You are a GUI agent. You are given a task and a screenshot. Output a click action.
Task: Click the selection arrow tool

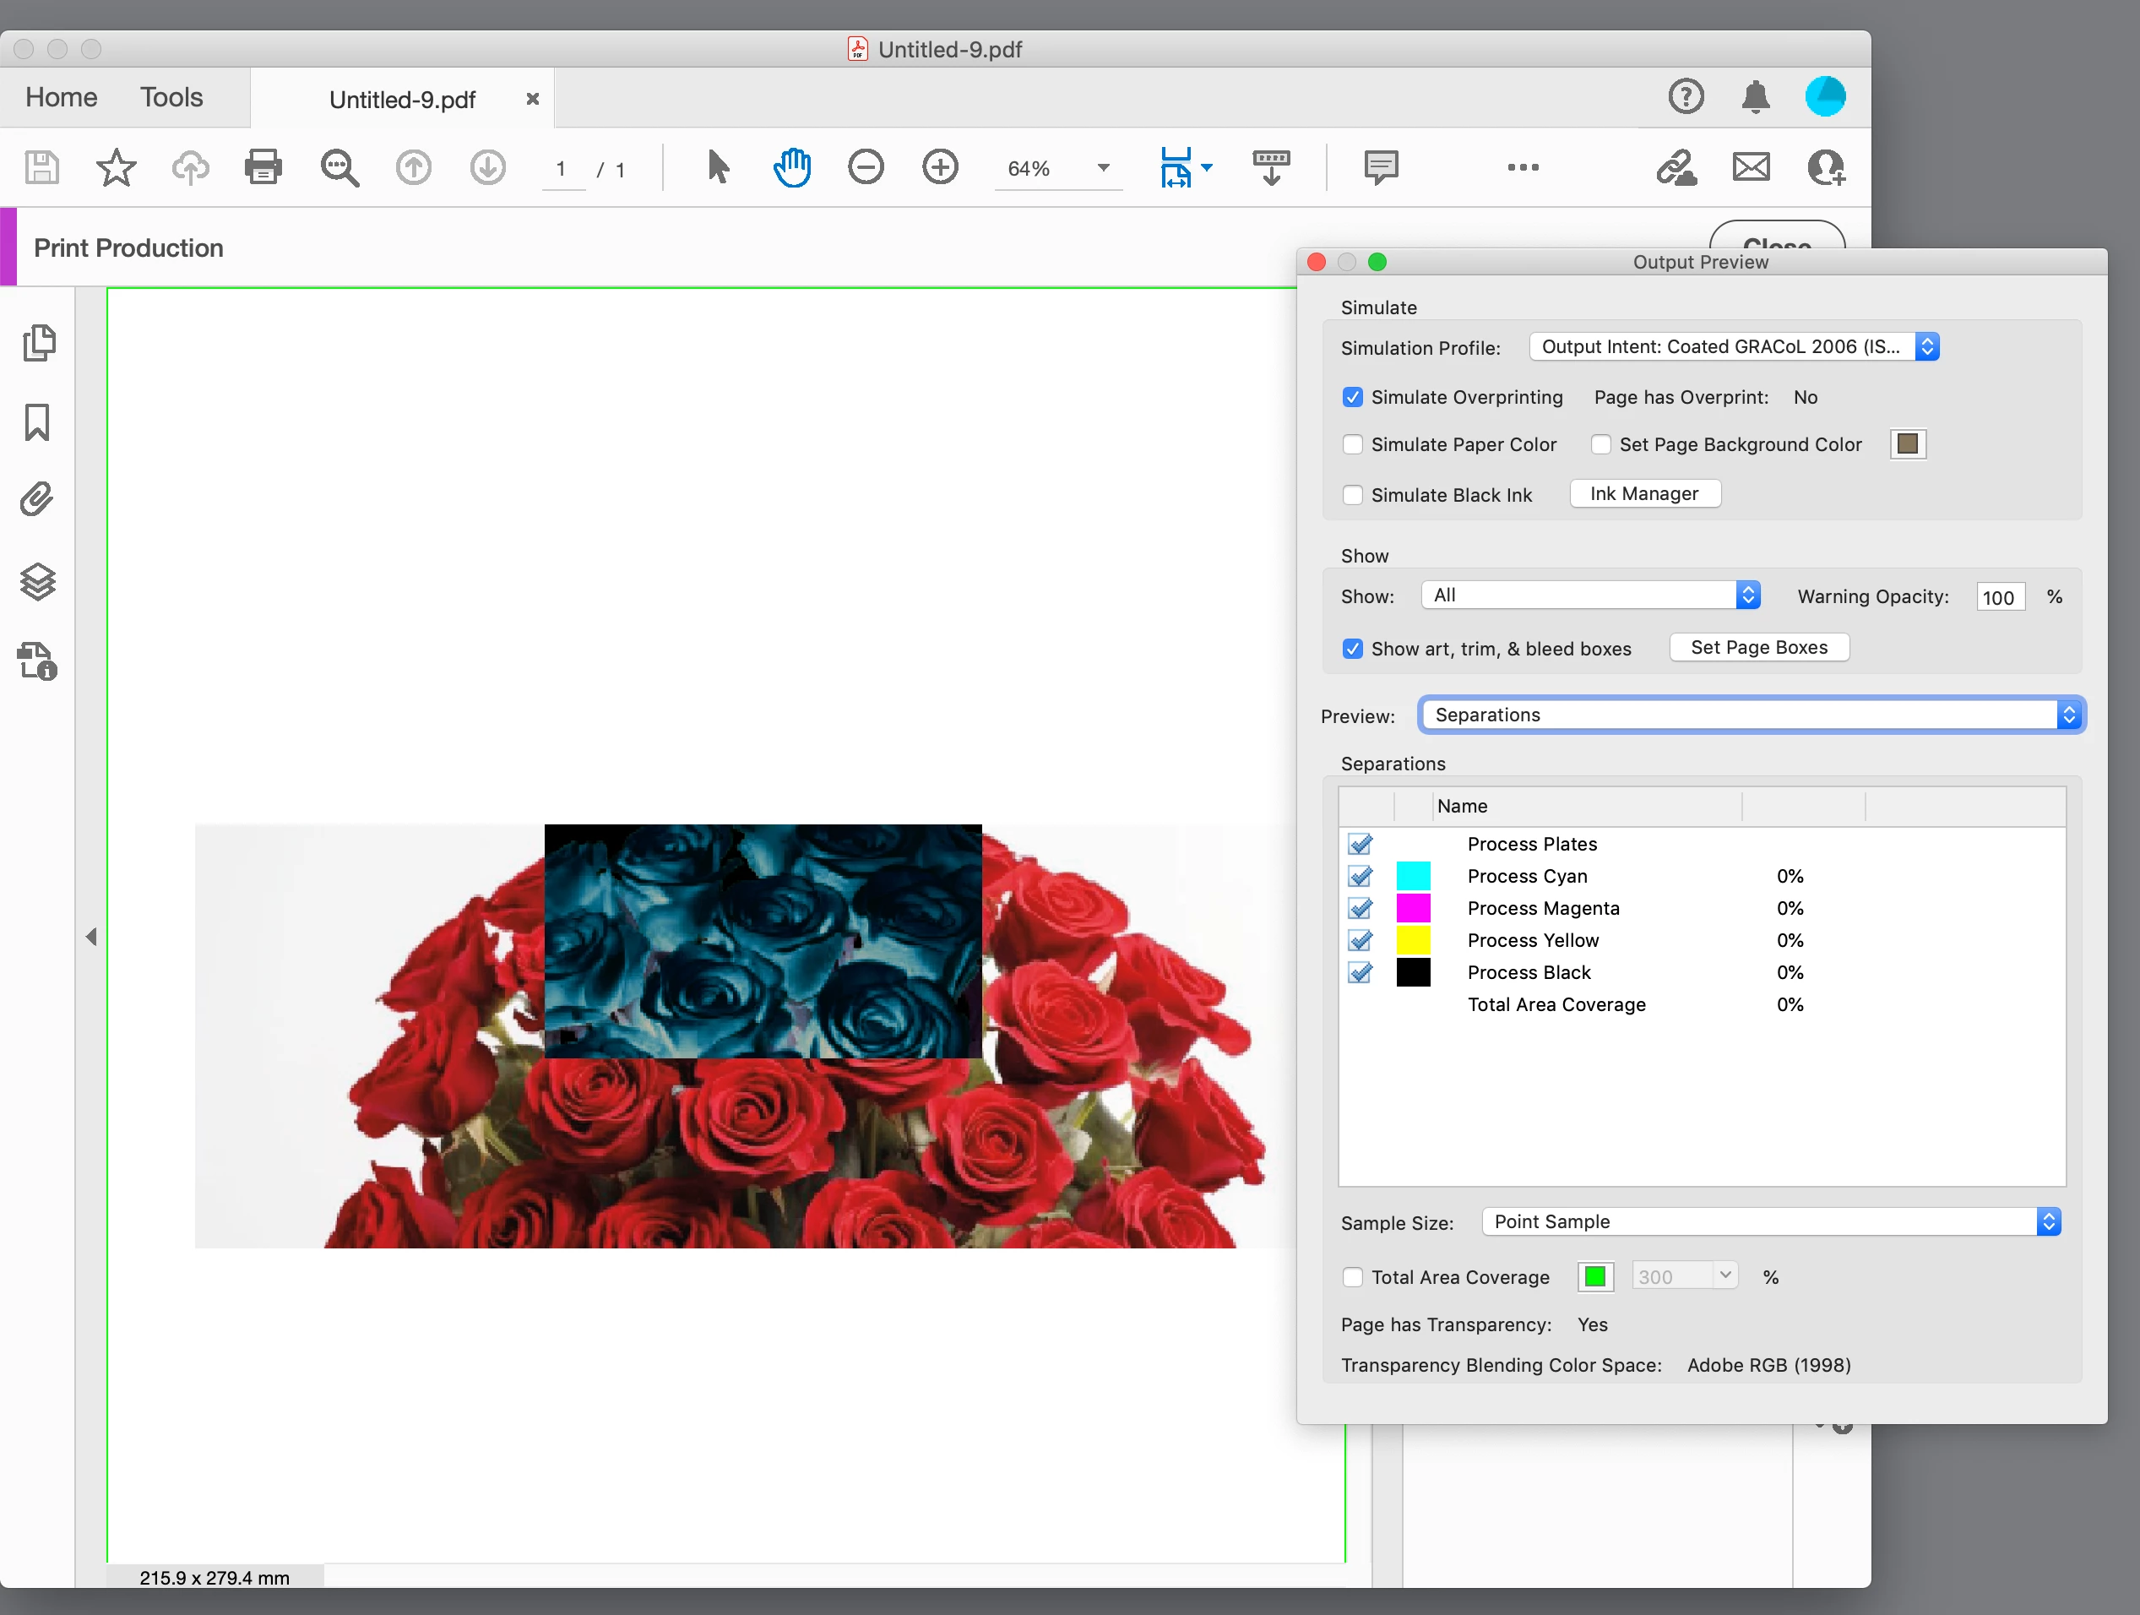click(x=717, y=167)
